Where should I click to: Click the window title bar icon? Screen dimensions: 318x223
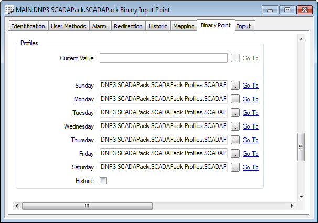tap(9, 10)
